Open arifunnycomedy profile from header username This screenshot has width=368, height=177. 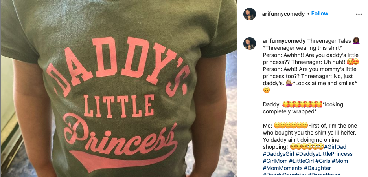tap(283, 14)
